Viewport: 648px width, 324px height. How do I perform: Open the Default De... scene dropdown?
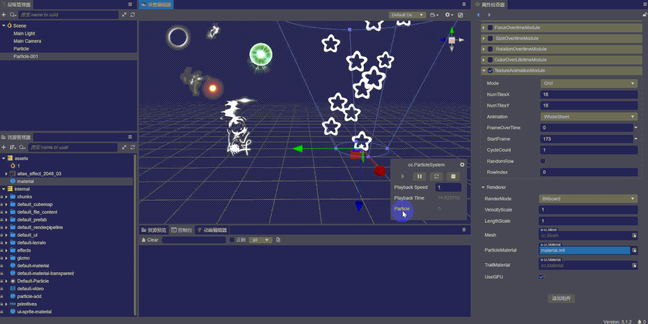pos(407,15)
